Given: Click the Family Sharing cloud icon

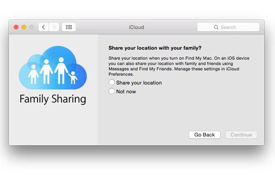Looking at the screenshot, I should click(53, 68).
